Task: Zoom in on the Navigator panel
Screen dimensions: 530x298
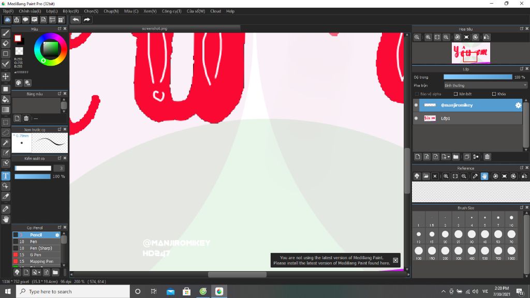Action: click(x=428, y=37)
